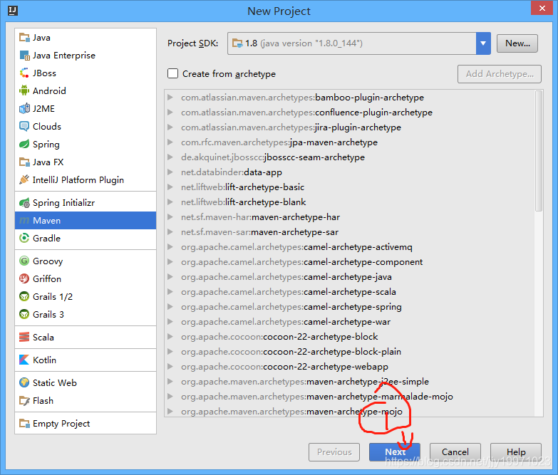Expand jira-plugin-archetype entry
This screenshot has width=558, height=475.
[170, 127]
